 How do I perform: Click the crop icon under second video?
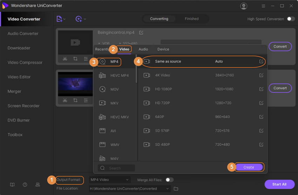point(75,101)
